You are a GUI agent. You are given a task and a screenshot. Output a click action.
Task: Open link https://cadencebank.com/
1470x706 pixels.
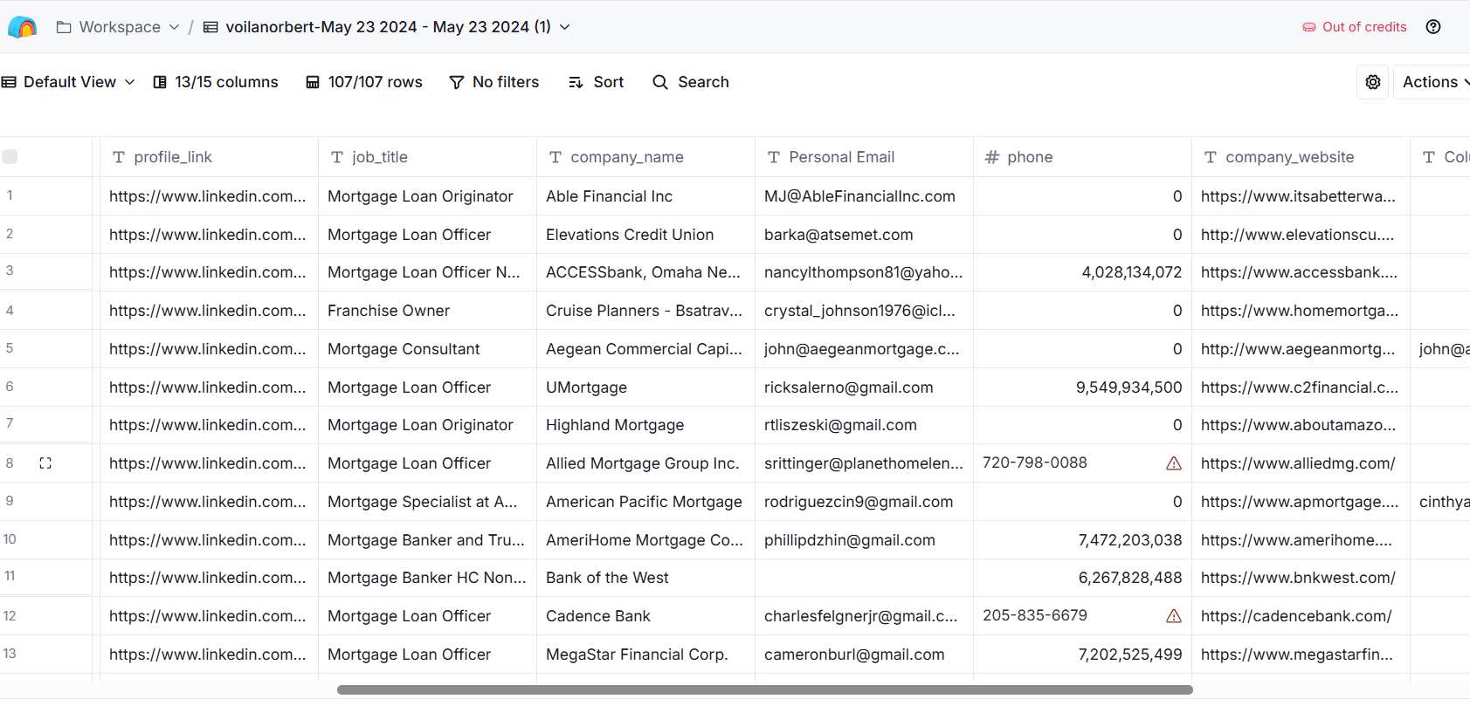click(1296, 616)
